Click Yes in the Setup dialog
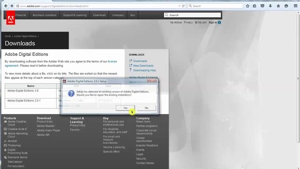300x169 pixels. (125, 108)
